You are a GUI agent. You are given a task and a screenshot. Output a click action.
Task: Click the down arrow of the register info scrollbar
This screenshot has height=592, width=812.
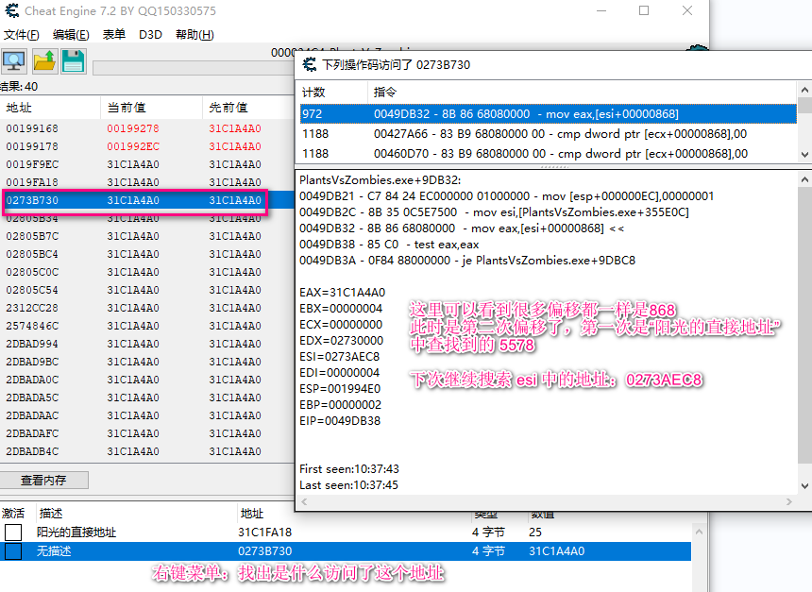pyautogui.click(x=804, y=486)
